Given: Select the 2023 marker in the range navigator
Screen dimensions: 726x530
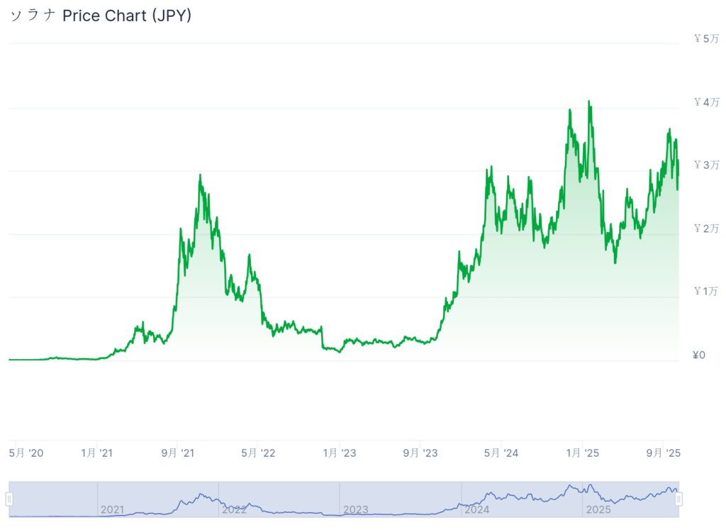Looking at the screenshot, I should (x=355, y=509).
